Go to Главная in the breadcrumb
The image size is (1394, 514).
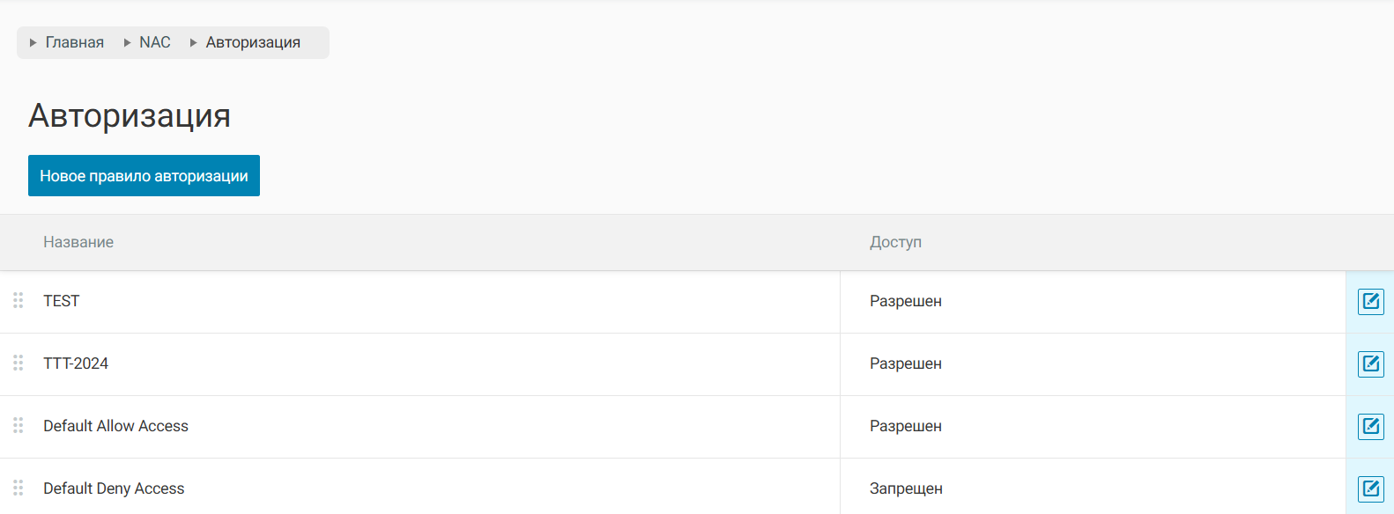[x=74, y=42]
